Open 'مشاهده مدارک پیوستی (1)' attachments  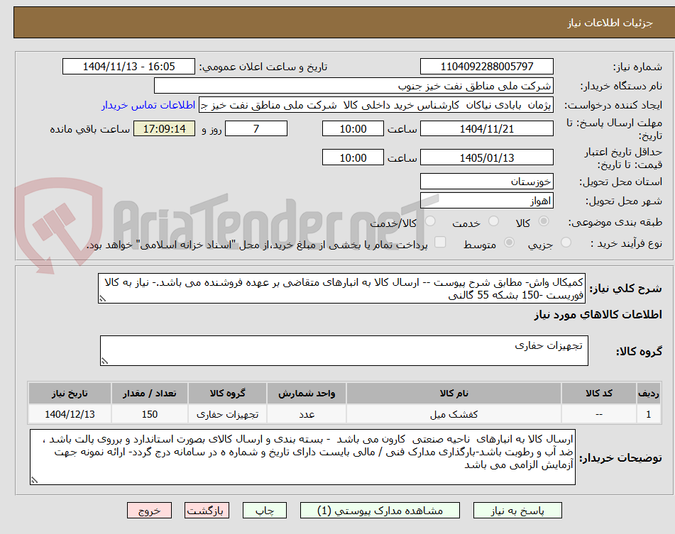click(x=380, y=511)
